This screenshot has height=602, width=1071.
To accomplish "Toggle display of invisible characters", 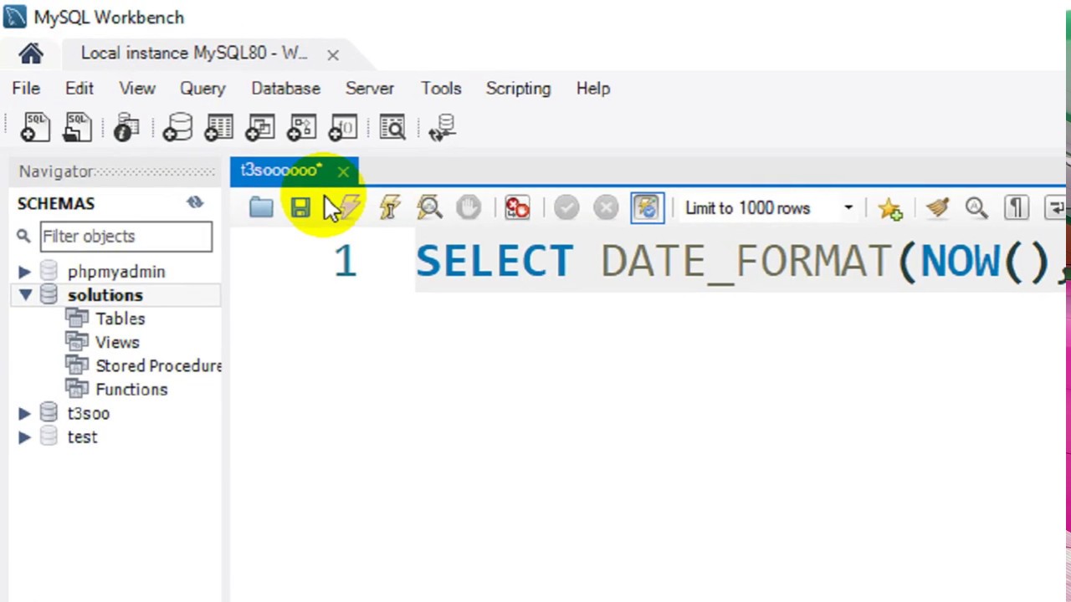I will [x=1017, y=208].
